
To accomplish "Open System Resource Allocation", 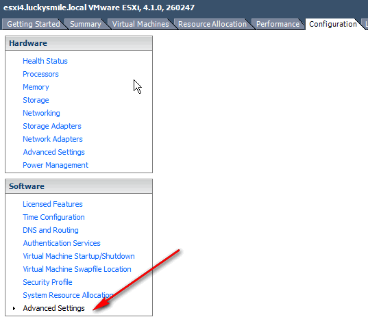I will 68,295.
